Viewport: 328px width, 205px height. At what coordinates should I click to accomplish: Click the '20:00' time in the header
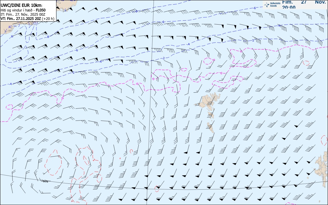(289, 7)
